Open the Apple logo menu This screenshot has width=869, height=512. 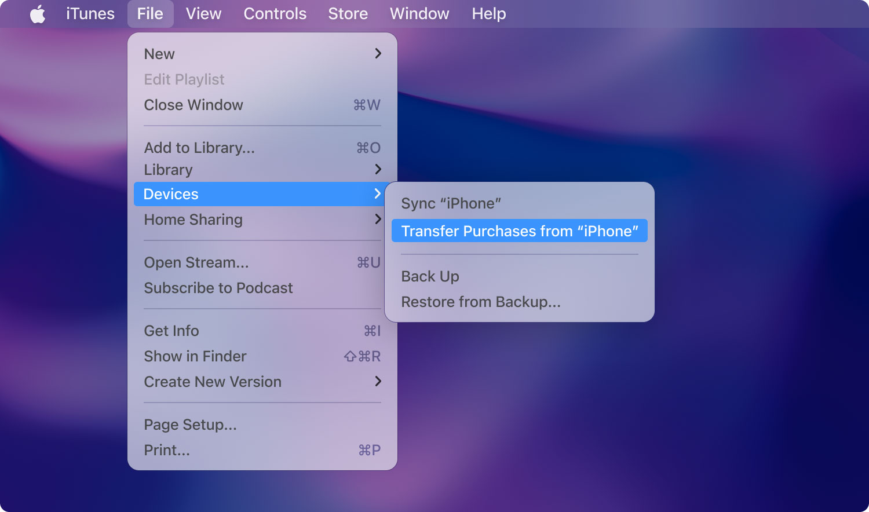(x=38, y=14)
